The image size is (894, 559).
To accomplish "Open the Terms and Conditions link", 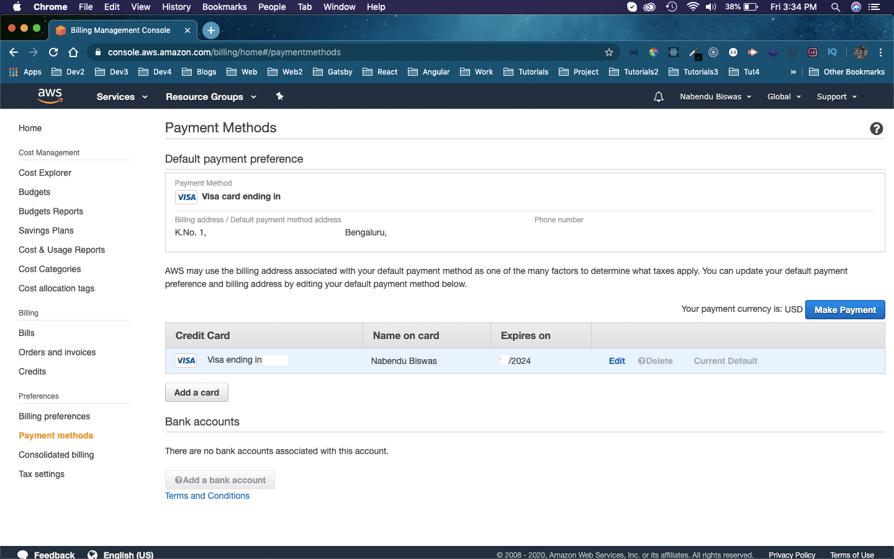I will 207,496.
